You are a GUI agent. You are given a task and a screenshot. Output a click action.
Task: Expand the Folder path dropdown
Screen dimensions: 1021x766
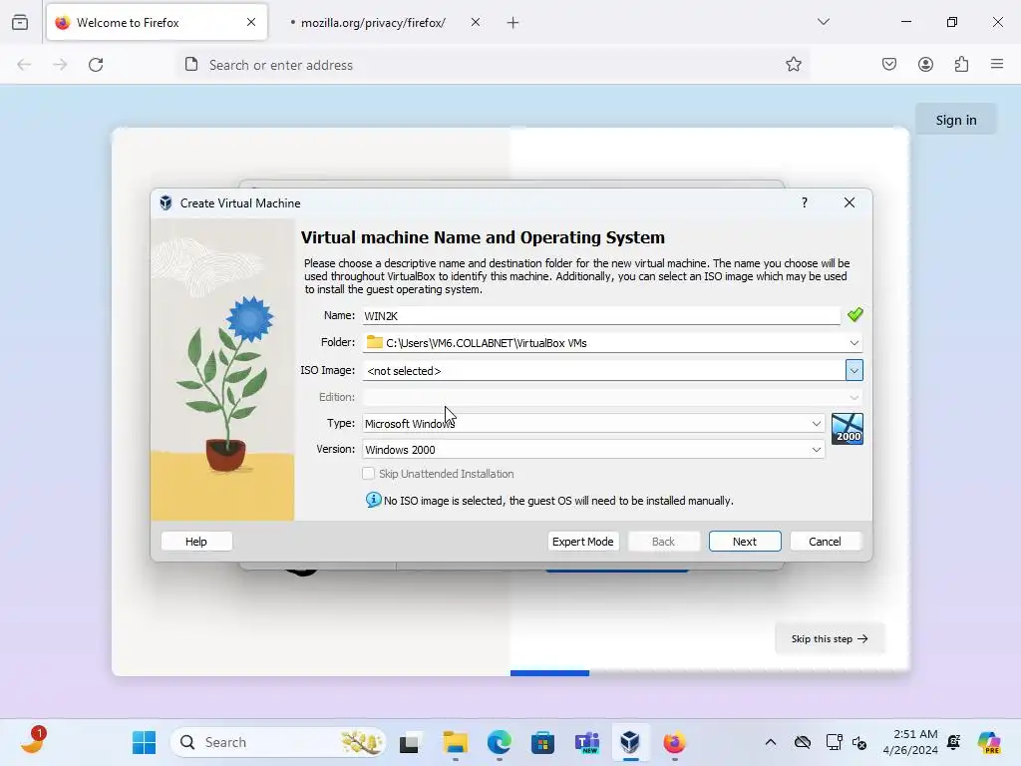[853, 343]
